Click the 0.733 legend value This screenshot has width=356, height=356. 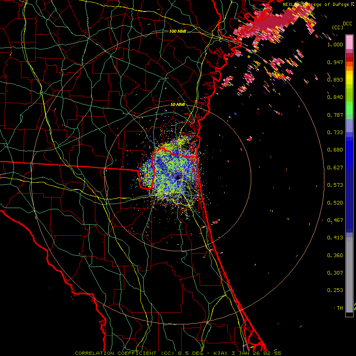click(x=335, y=133)
